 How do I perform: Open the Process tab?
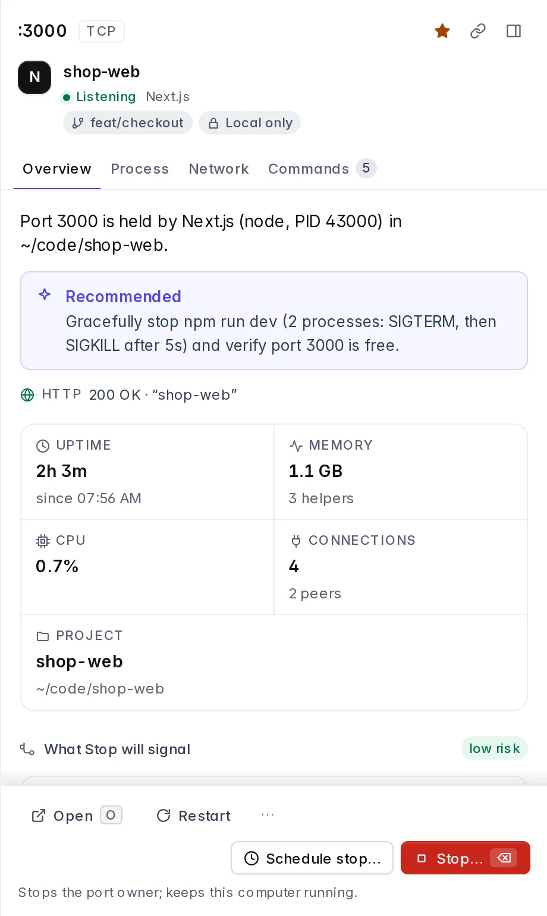140,169
